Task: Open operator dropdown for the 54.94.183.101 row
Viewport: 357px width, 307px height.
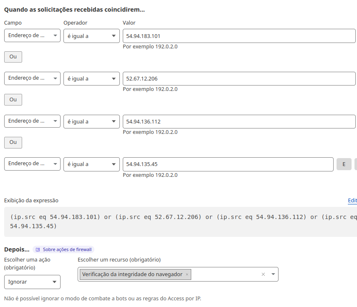Action: (91, 36)
